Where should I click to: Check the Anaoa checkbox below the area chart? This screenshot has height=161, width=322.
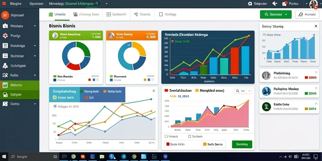pos(166,136)
